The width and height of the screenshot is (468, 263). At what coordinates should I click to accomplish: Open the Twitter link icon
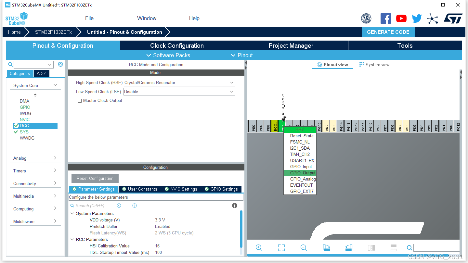click(x=417, y=19)
